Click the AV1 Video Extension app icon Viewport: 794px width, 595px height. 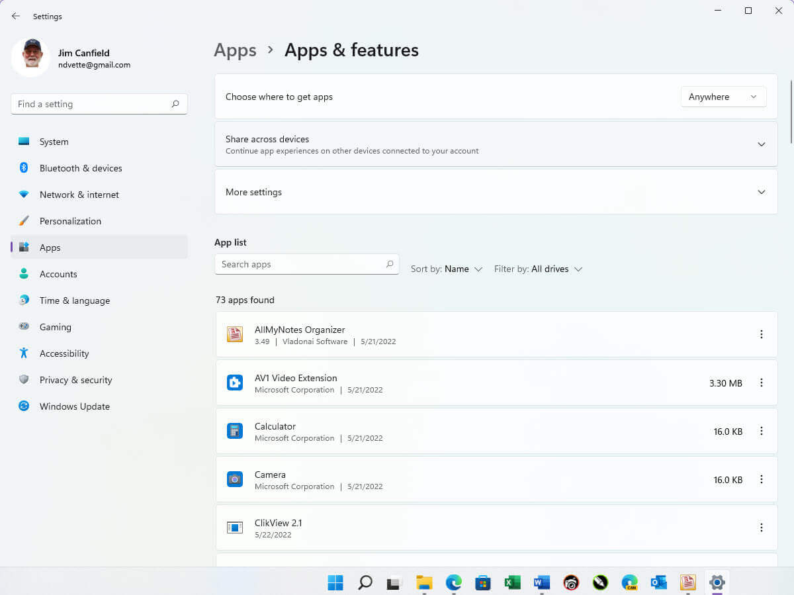[235, 383]
